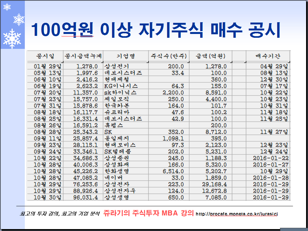The image size is (308, 231).
Task: Select the slide title 100억원 이상 자기주식 매수 공시
Action: (x=155, y=30)
